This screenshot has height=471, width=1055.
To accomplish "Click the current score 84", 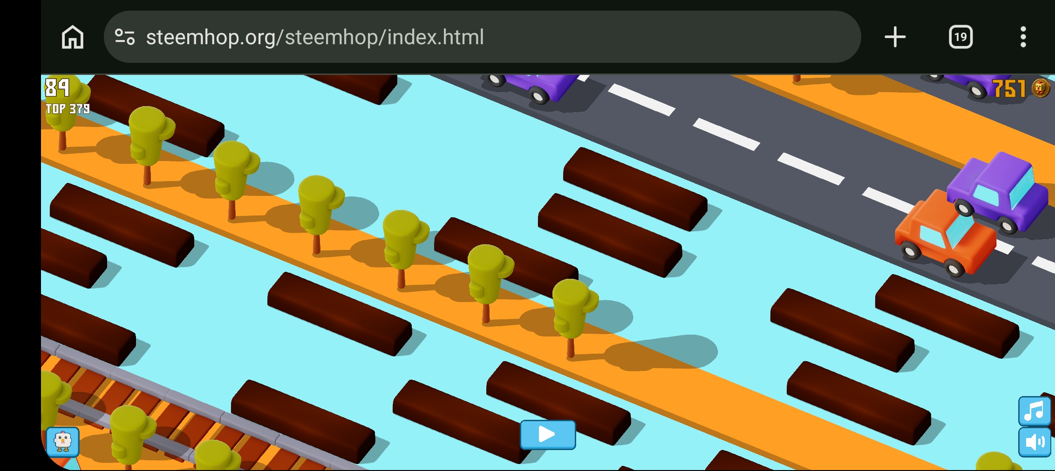I will click(x=57, y=87).
